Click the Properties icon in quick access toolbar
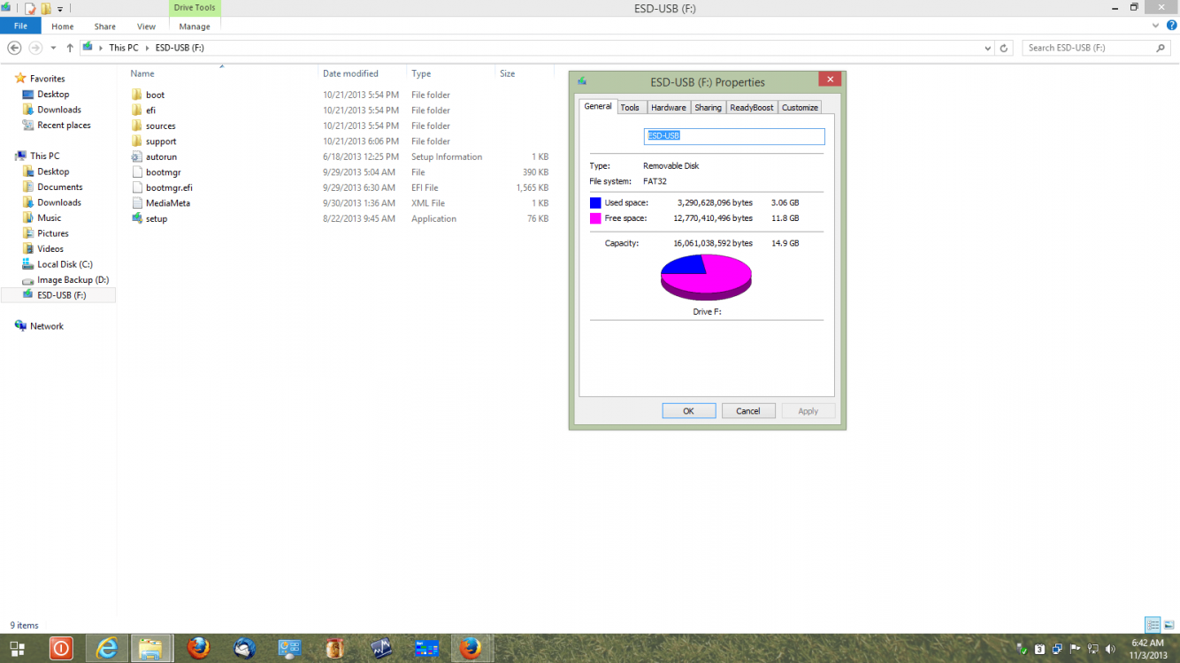The image size is (1180, 663). pyautogui.click(x=30, y=8)
